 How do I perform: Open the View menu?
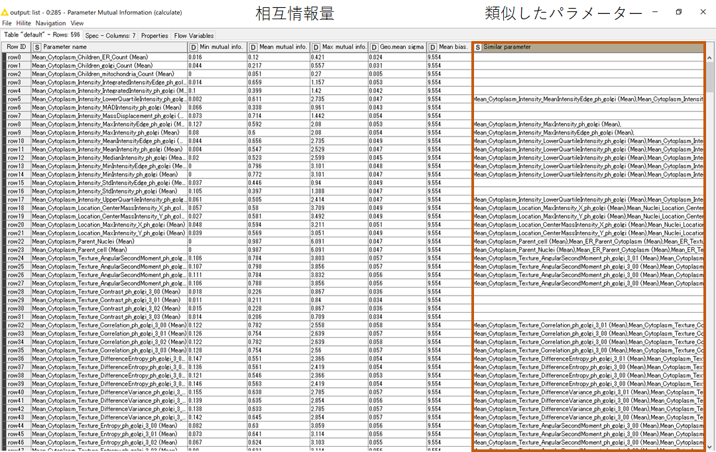77,23
